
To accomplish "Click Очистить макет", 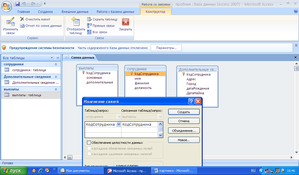I will click(35, 19).
